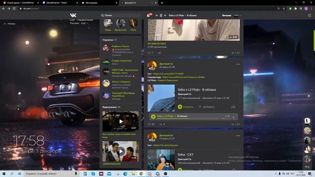Click the top avatar in right chat sidebar
Image resolution: width=315 pixels, height=177 pixels.
(x=307, y=121)
